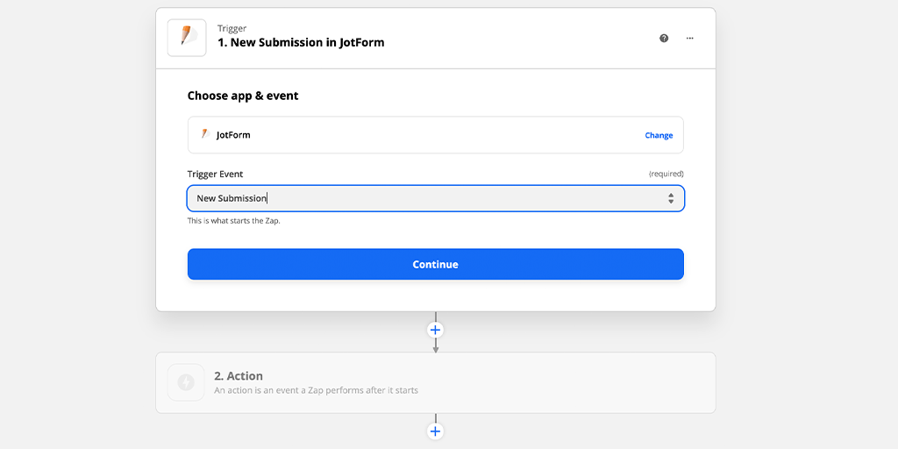This screenshot has height=449, width=898.
Task: Add a step between trigger and action
Action: [x=435, y=330]
